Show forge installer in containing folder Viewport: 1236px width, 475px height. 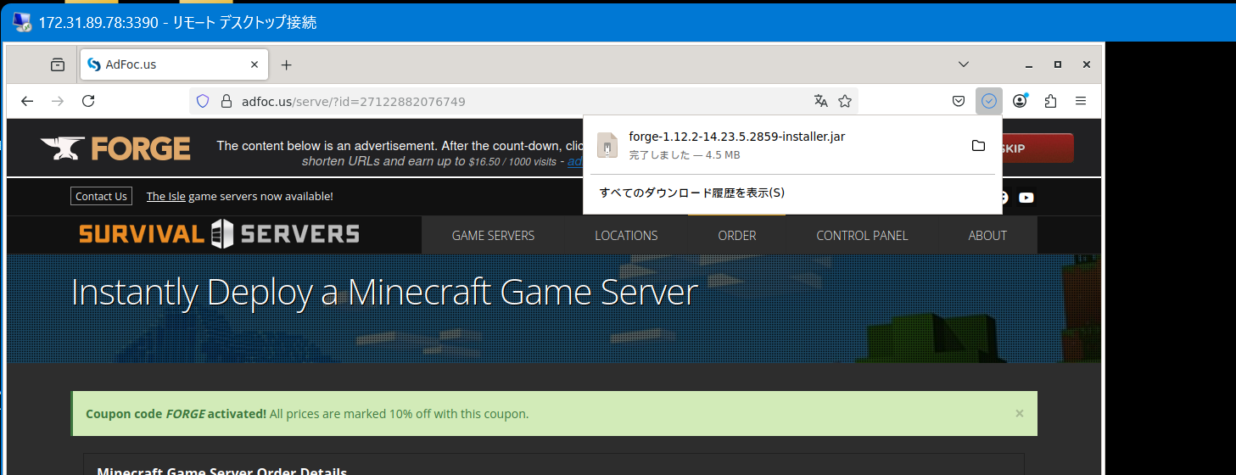[978, 145]
